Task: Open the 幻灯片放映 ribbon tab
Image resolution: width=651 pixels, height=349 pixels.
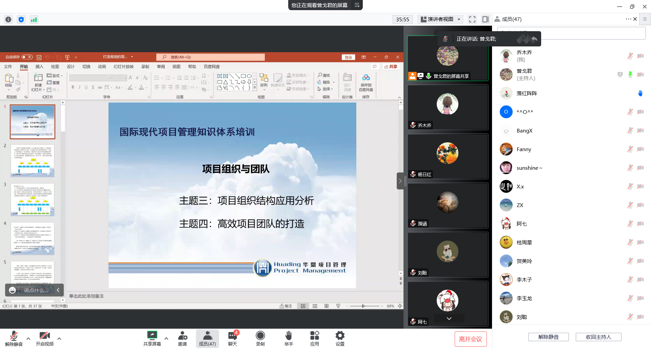Action: (x=123, y=67)
